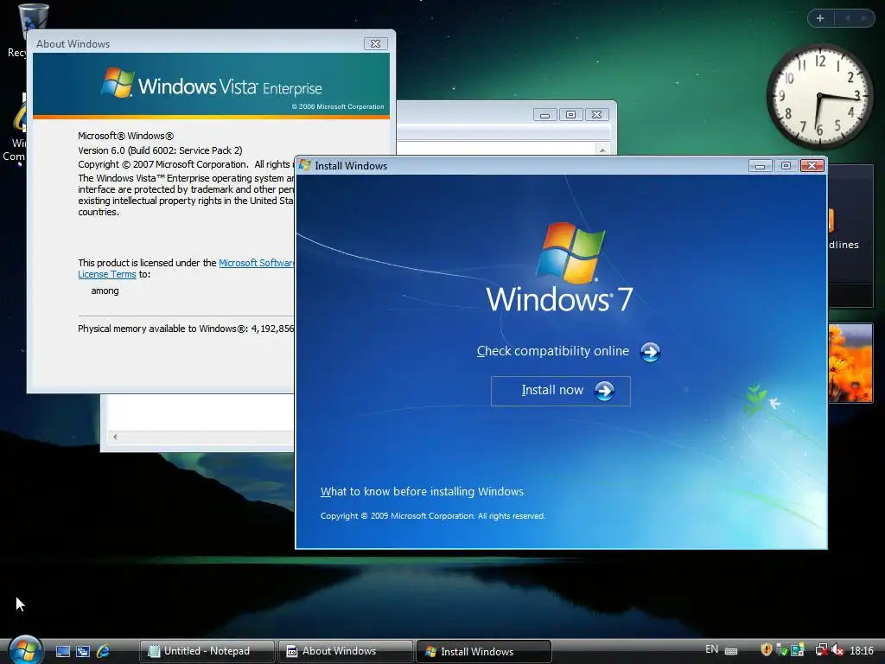Click Install now in Windows 7 setup
The image size is (885, 664).
(x=560, y=391)
